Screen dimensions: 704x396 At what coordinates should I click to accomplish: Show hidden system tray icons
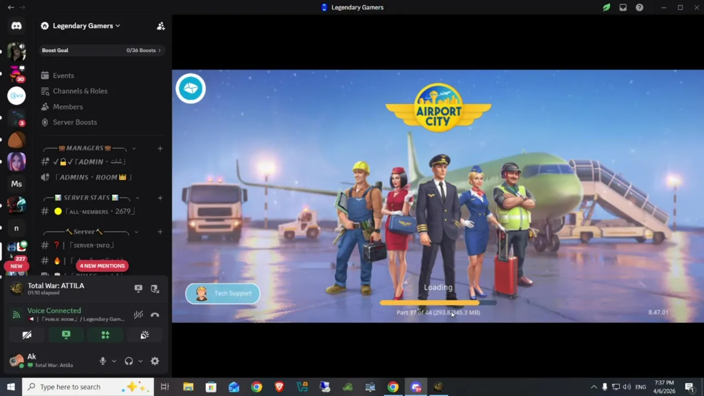(593, 387)
